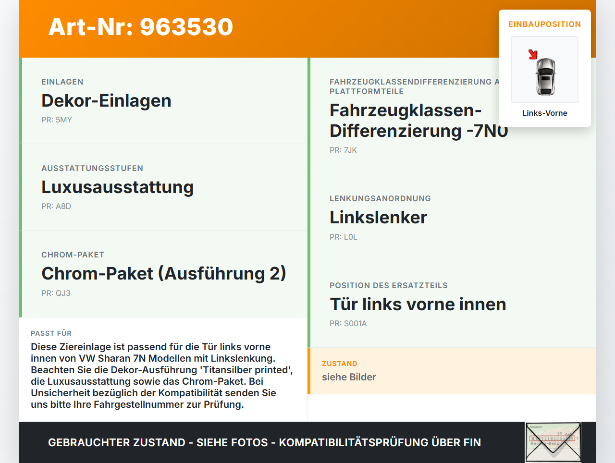This screenshot has width=615, height=463.
Task: Click the green accent bar beside Dekor-Einlagen
Action: 20,100
